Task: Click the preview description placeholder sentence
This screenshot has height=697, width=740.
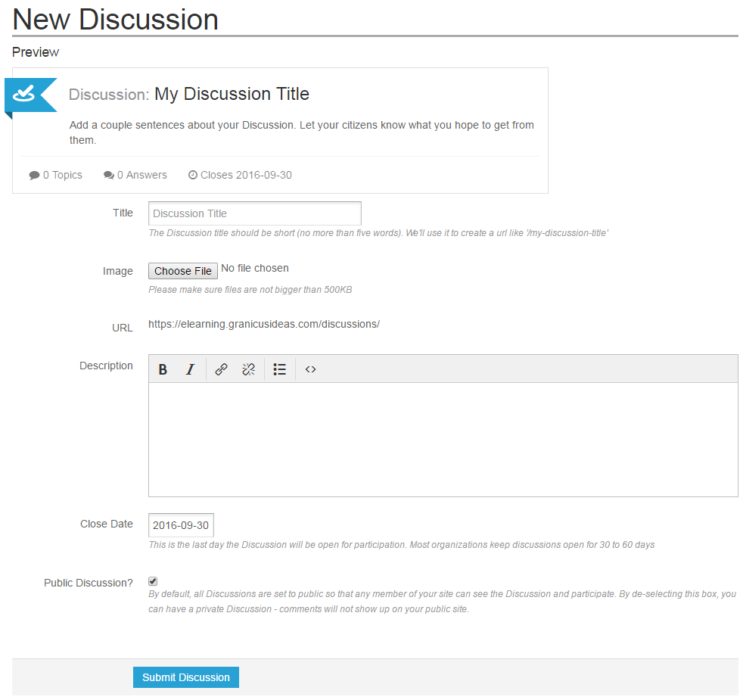Action: pos(302,132)
